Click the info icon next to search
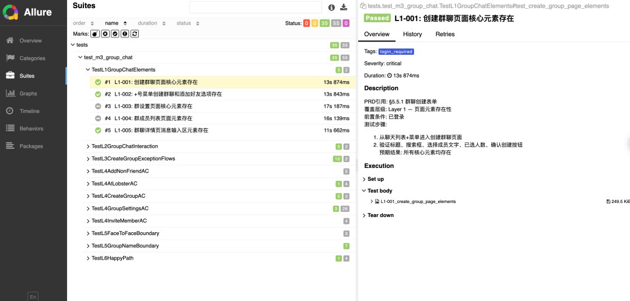The image size is (630, 301). (x=331, y=7)
